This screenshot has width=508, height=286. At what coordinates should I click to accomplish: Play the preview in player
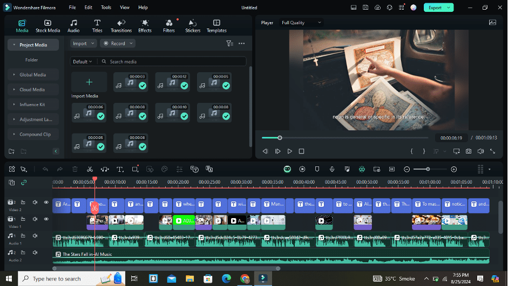point(290,151)
